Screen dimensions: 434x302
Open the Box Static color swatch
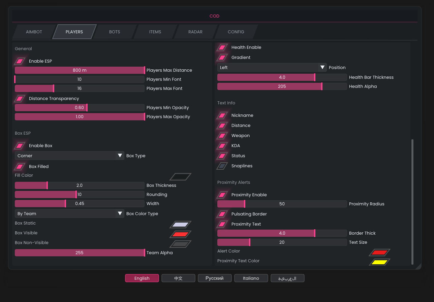tap(180, 225)
